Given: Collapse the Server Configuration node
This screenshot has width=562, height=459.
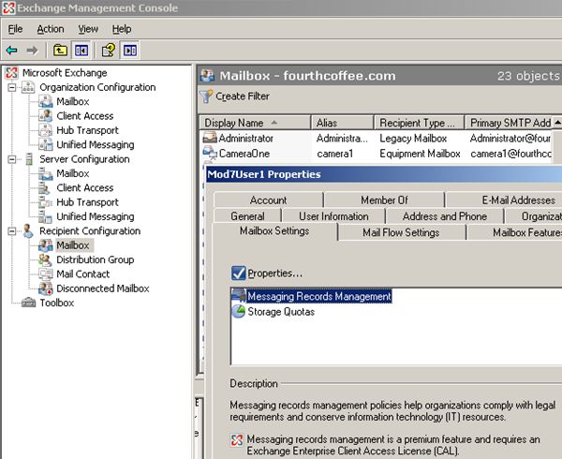Looking at the screenshot, I should [12, 159].
